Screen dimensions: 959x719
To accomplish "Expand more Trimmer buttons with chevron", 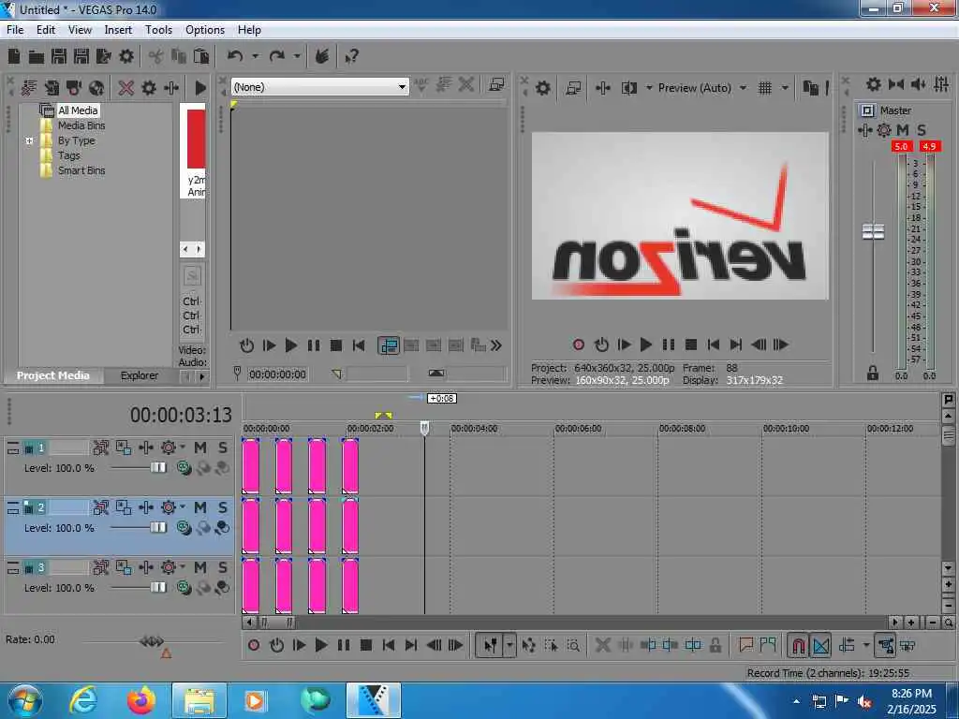I will coord(496,345).
